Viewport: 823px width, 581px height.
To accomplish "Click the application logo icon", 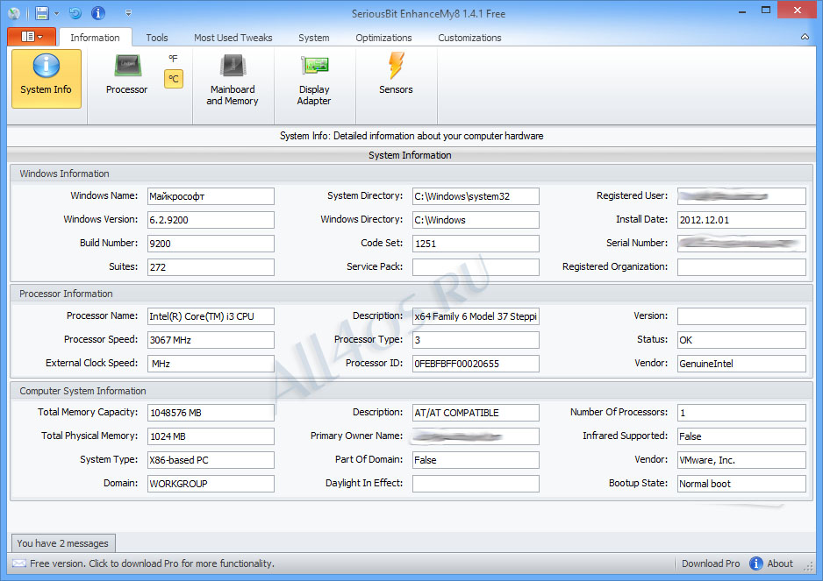I will click(14, 14).
